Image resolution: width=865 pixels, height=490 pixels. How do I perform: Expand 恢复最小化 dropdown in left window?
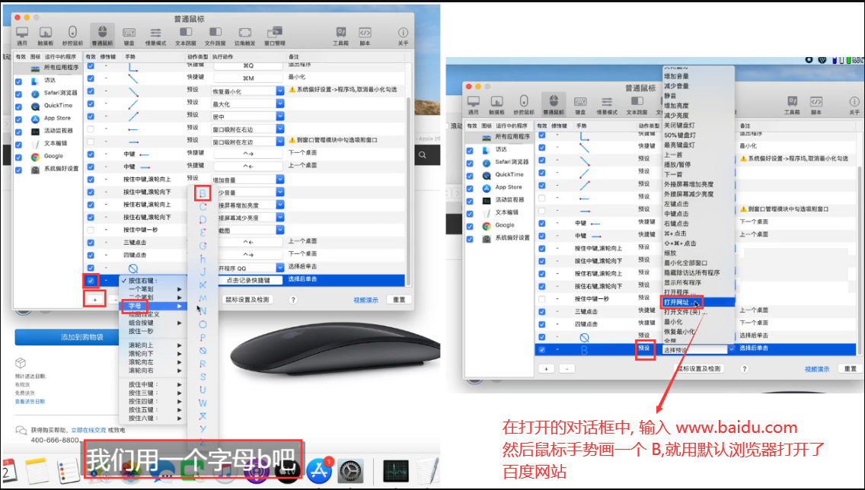pos(280,91)
